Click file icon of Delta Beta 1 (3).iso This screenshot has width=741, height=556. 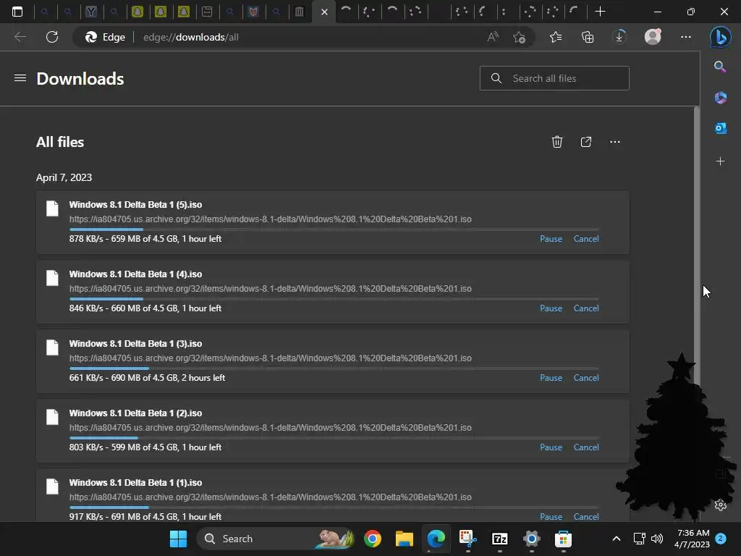point(52,347)
